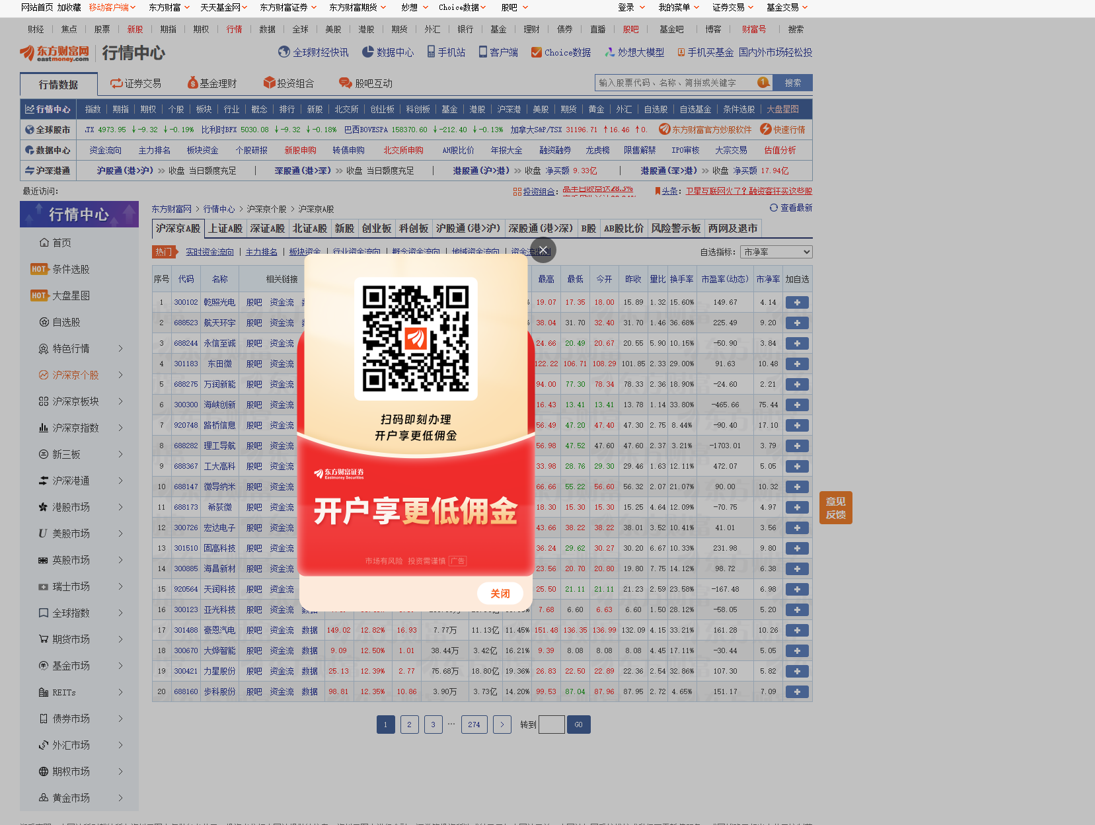1095x825 pixels.
Task: Sort by the 换手率 column header
Action: pos(681,279)
